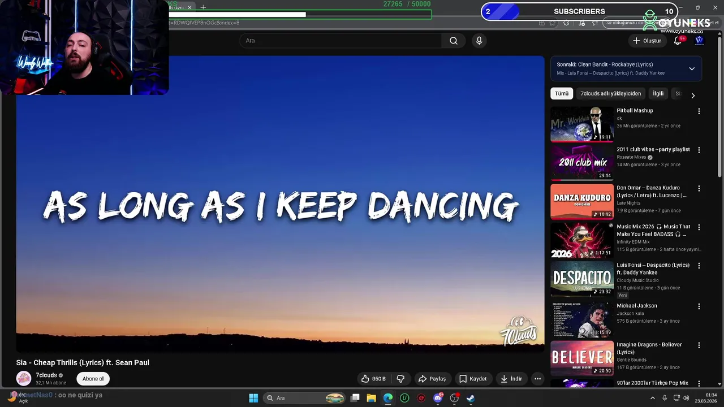The height and width of the screenshot is (407, 724).
Task: Open options menu for Michael Jackson video
Action: click(x=699, y=306)
